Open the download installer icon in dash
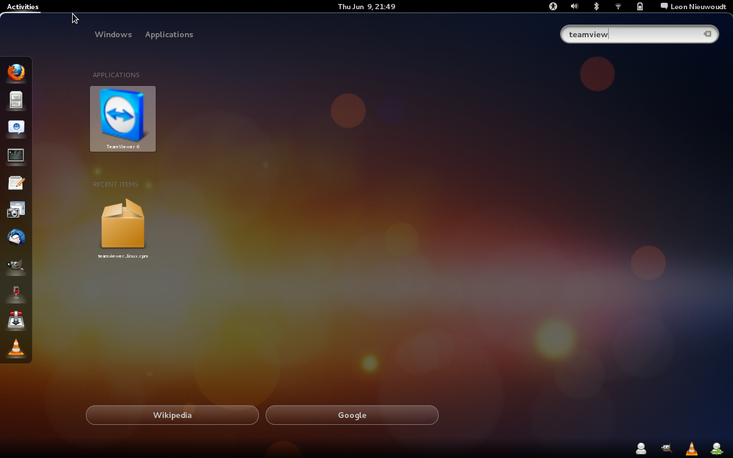Screen dimensions: 733x458 pos(16,320)
